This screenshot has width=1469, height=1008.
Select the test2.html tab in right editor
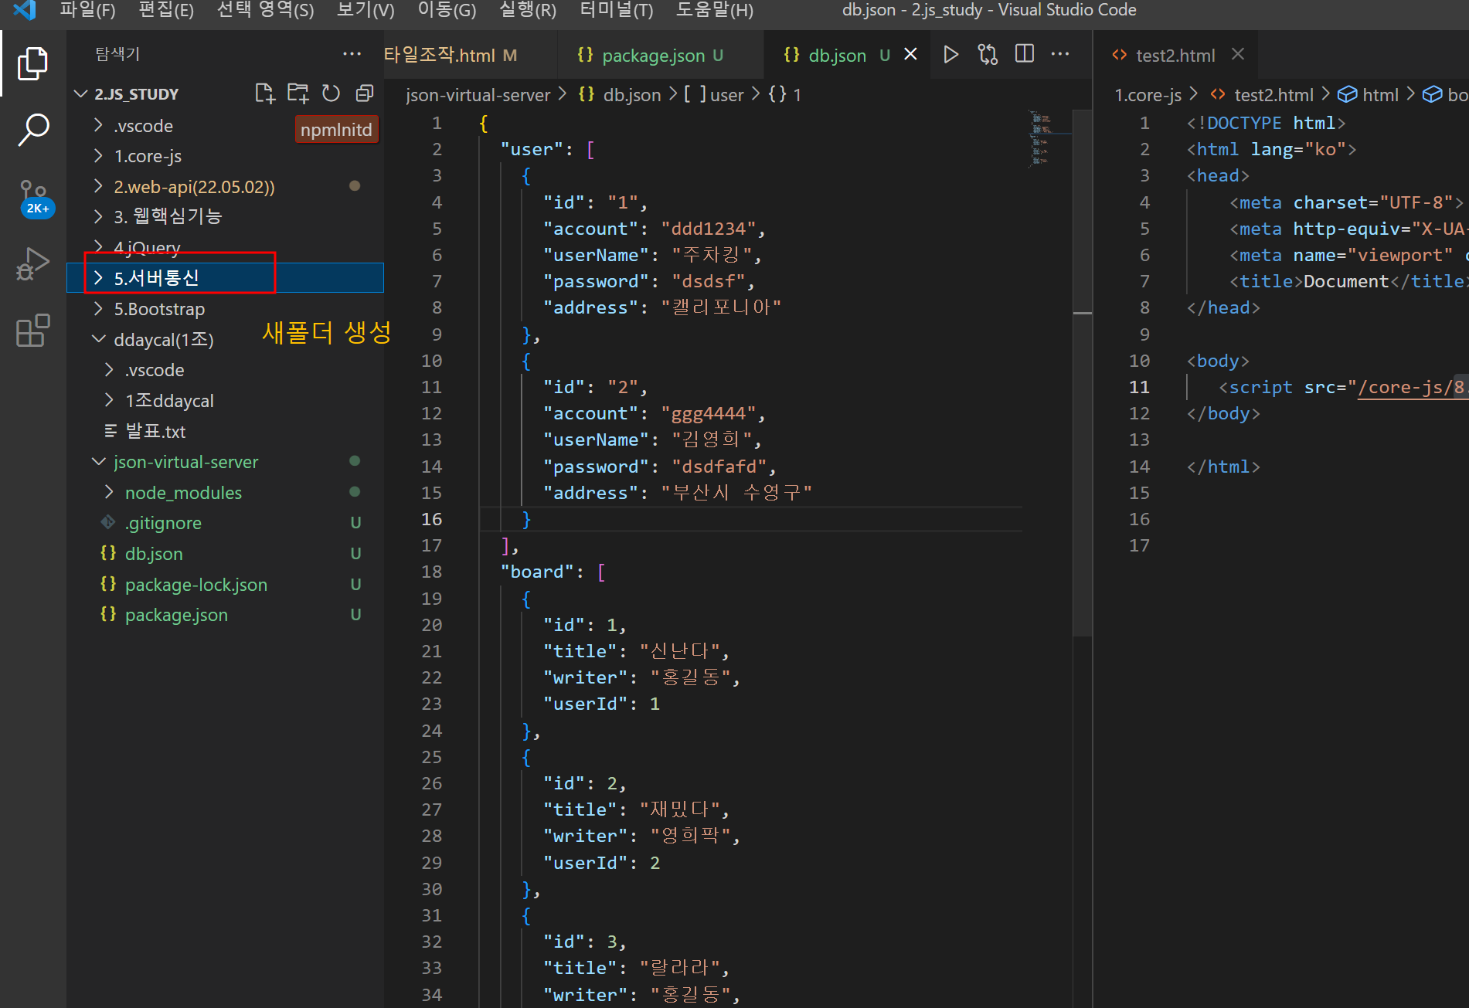tap(1175, 55)
